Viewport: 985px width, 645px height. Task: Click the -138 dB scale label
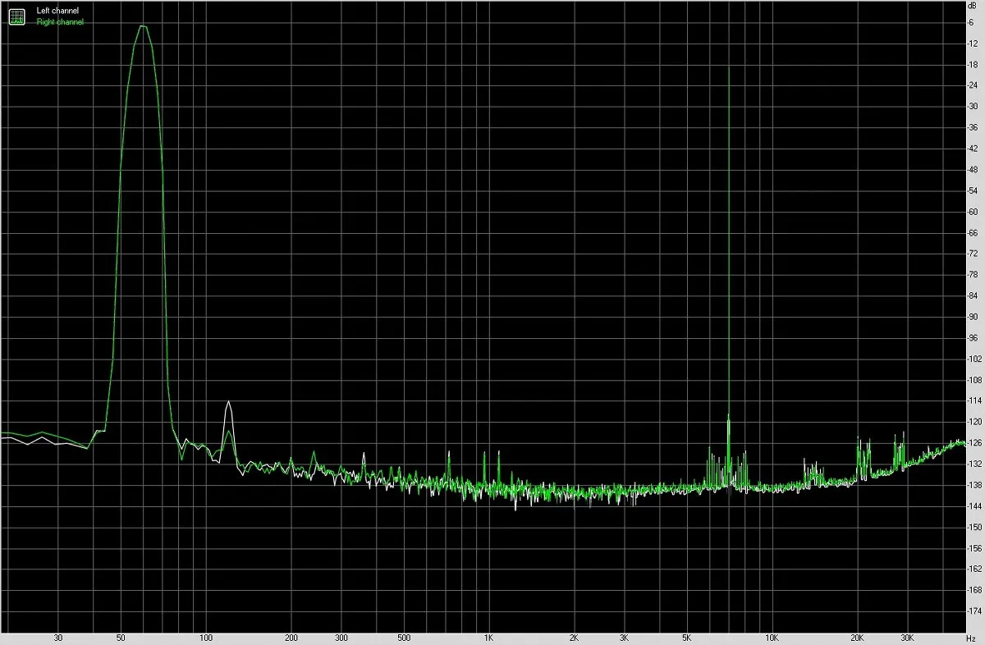[x=974, y=485]
